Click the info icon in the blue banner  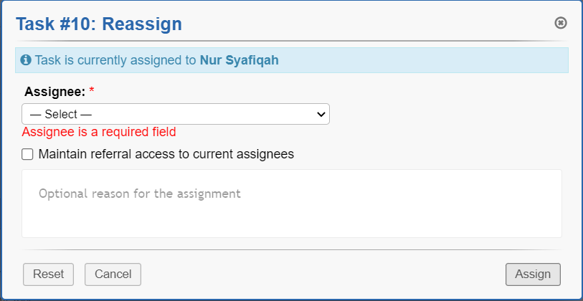tap(26, 60)
